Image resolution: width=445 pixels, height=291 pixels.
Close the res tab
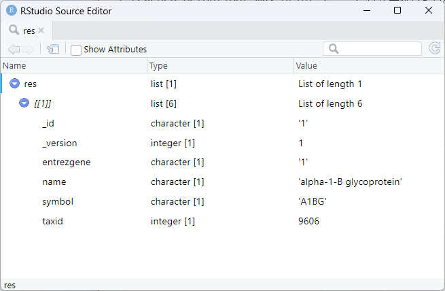point(41,31)
